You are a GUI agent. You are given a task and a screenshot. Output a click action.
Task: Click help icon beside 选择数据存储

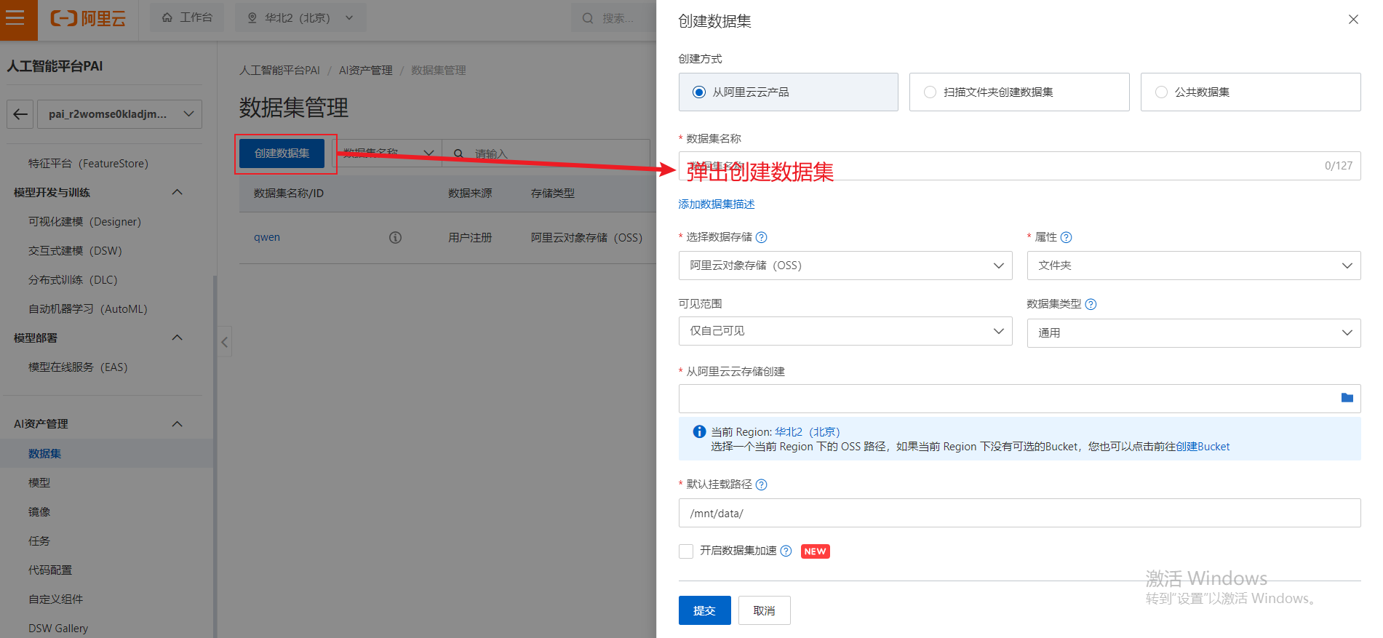(x=761, y=237)
